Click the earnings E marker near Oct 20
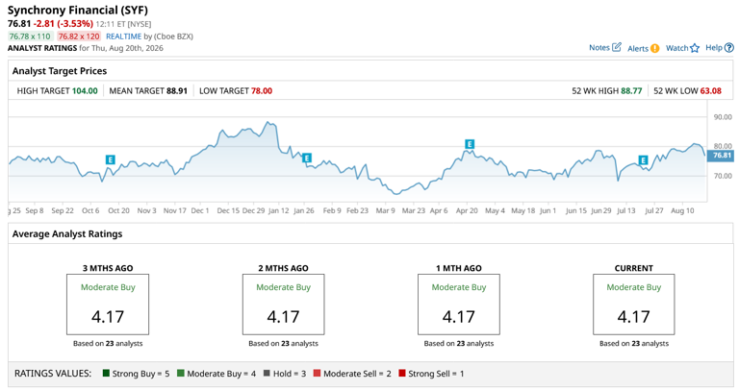 tap(110, 160)
